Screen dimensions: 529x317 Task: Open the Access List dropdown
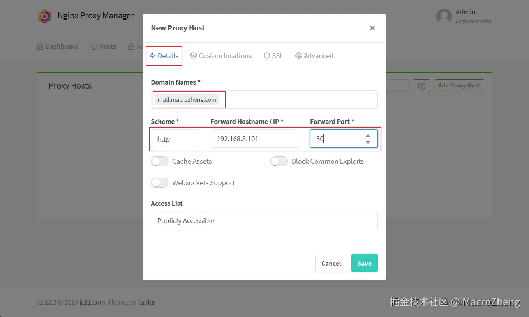click(x=264, y=221)
